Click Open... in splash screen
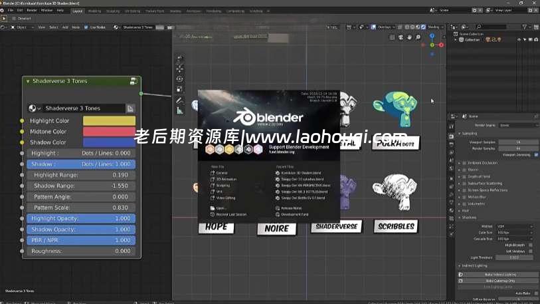The height and width of the screenshot is (304, 540). pyautogui.click(x=218, y=208)
